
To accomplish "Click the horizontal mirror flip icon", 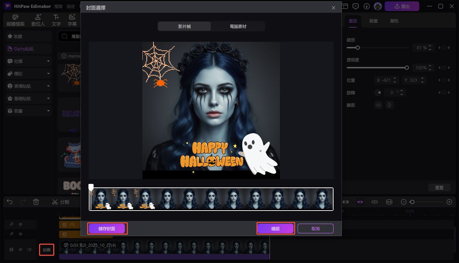I will click(378, 105).
